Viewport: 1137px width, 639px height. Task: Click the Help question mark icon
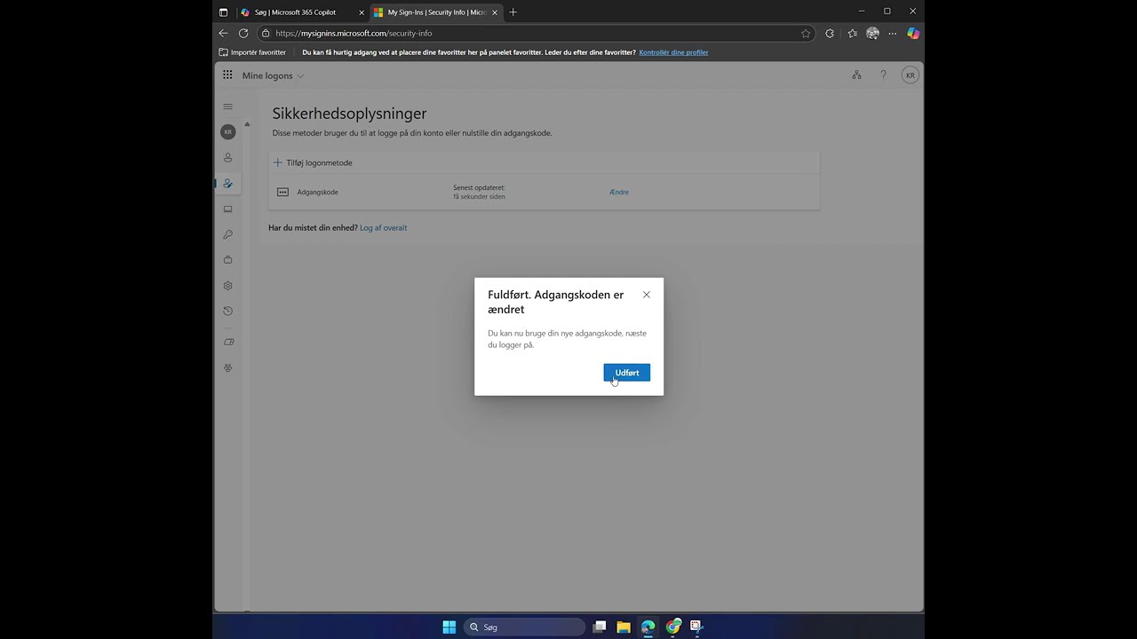pyautogui.click(x=883, y=75)
